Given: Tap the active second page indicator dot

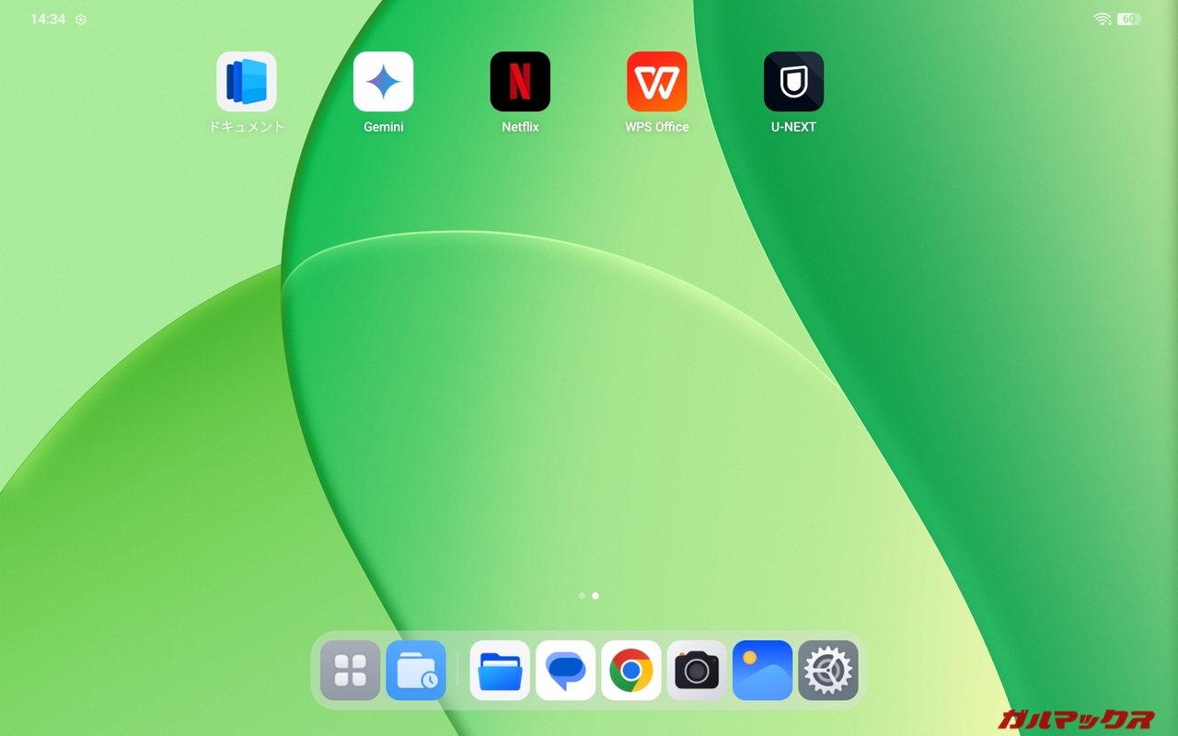Looking at the screenshot, I should [595, 596].
